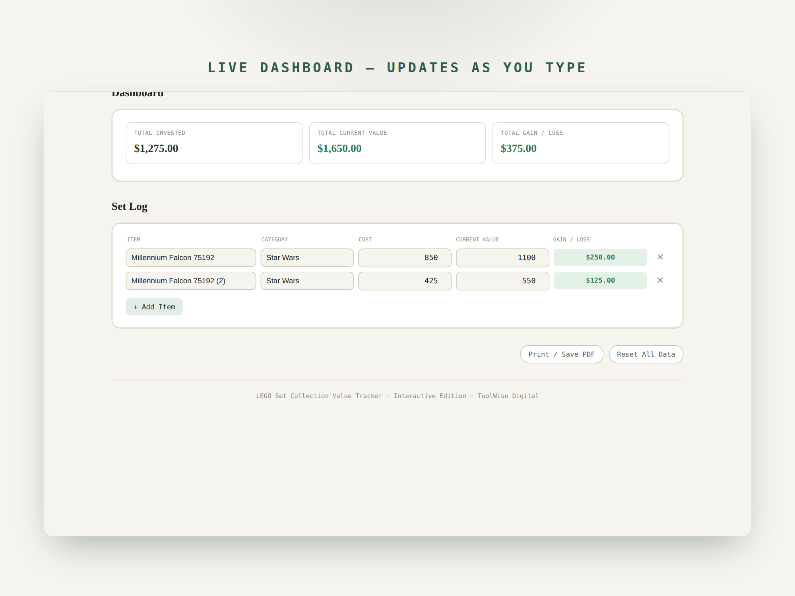Delete the Millennium Falcon 75192 (2) row
795x596 pixels.
click(660, 280)
